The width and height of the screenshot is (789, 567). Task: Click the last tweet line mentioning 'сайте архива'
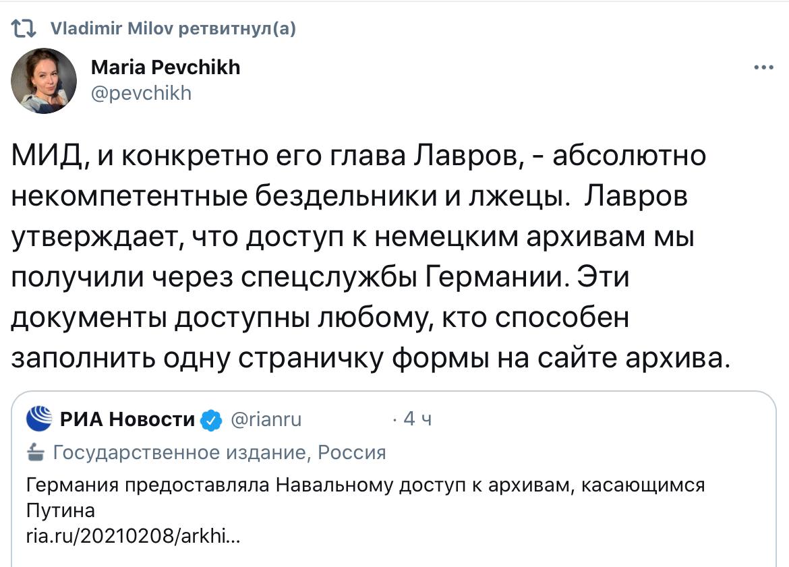click(370, 355)
